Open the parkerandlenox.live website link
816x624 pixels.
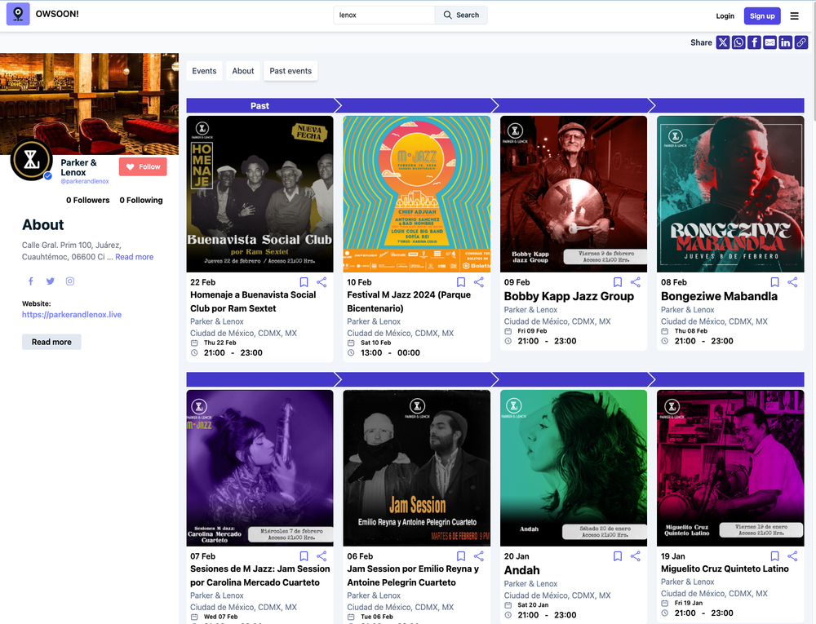point(72,313)
